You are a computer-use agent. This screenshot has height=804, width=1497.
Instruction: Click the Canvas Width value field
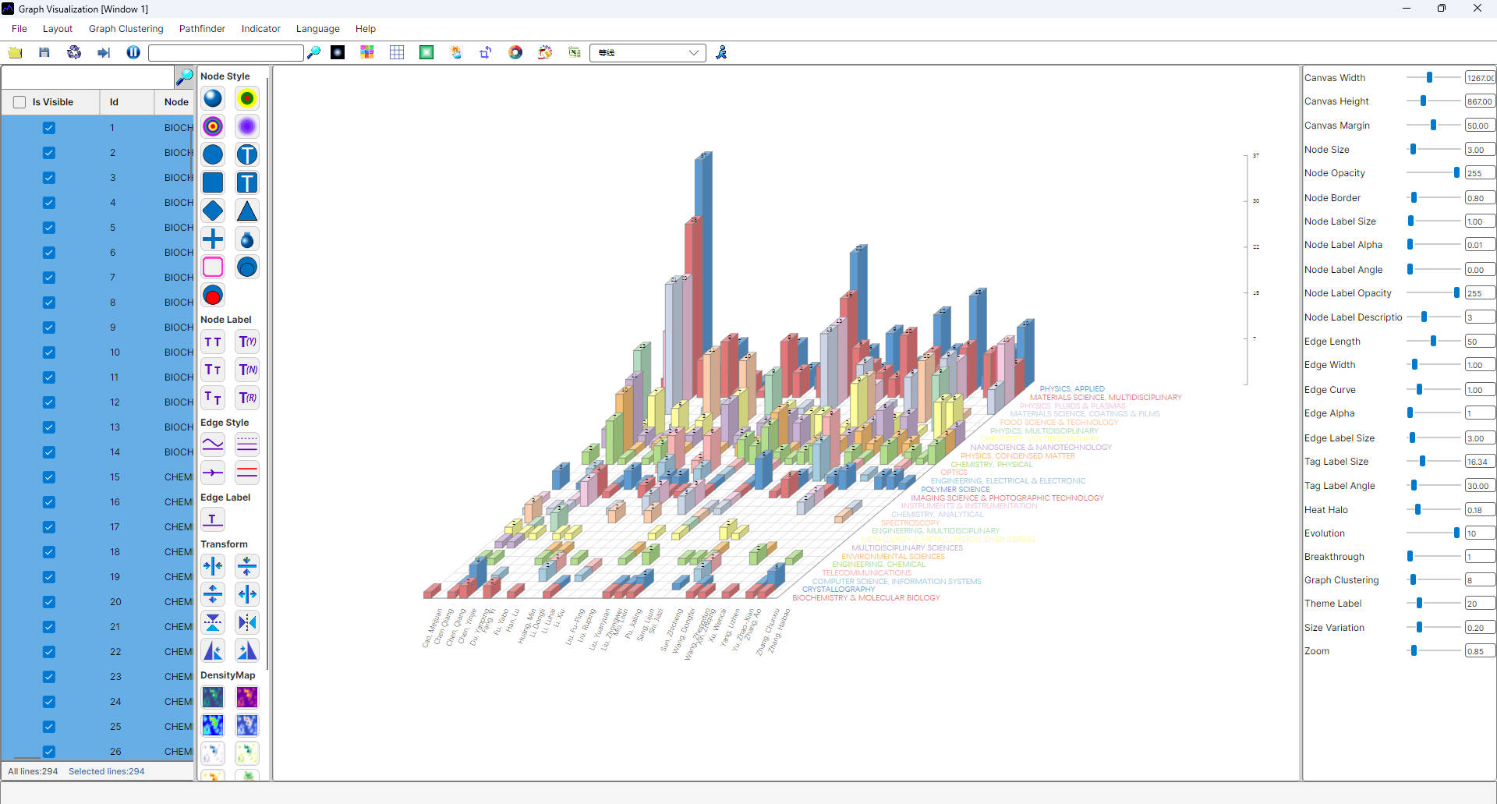(x=1479, y=78)
